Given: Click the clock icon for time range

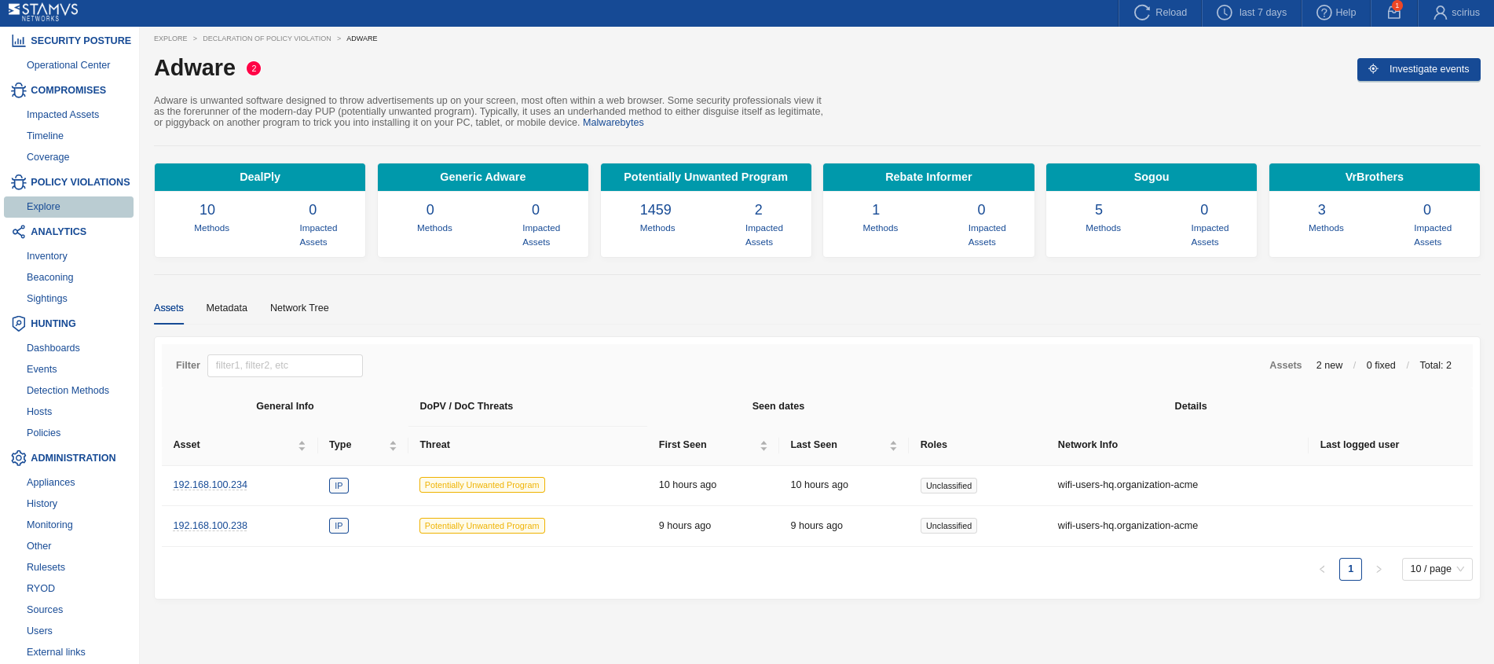Looking at the screenshot, I should [x=1224, y=13].
